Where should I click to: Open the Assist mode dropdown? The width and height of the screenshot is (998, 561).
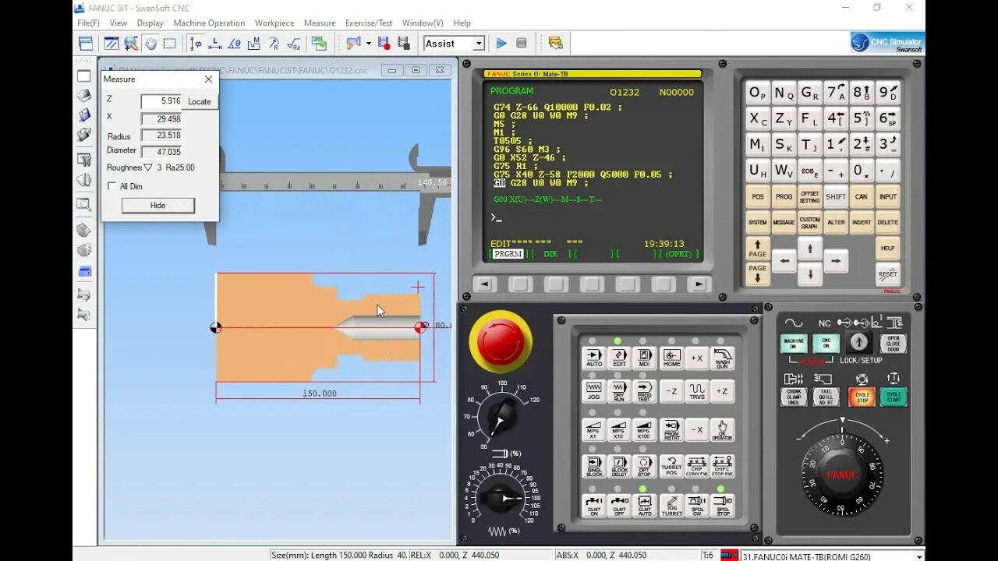[479, 44]
